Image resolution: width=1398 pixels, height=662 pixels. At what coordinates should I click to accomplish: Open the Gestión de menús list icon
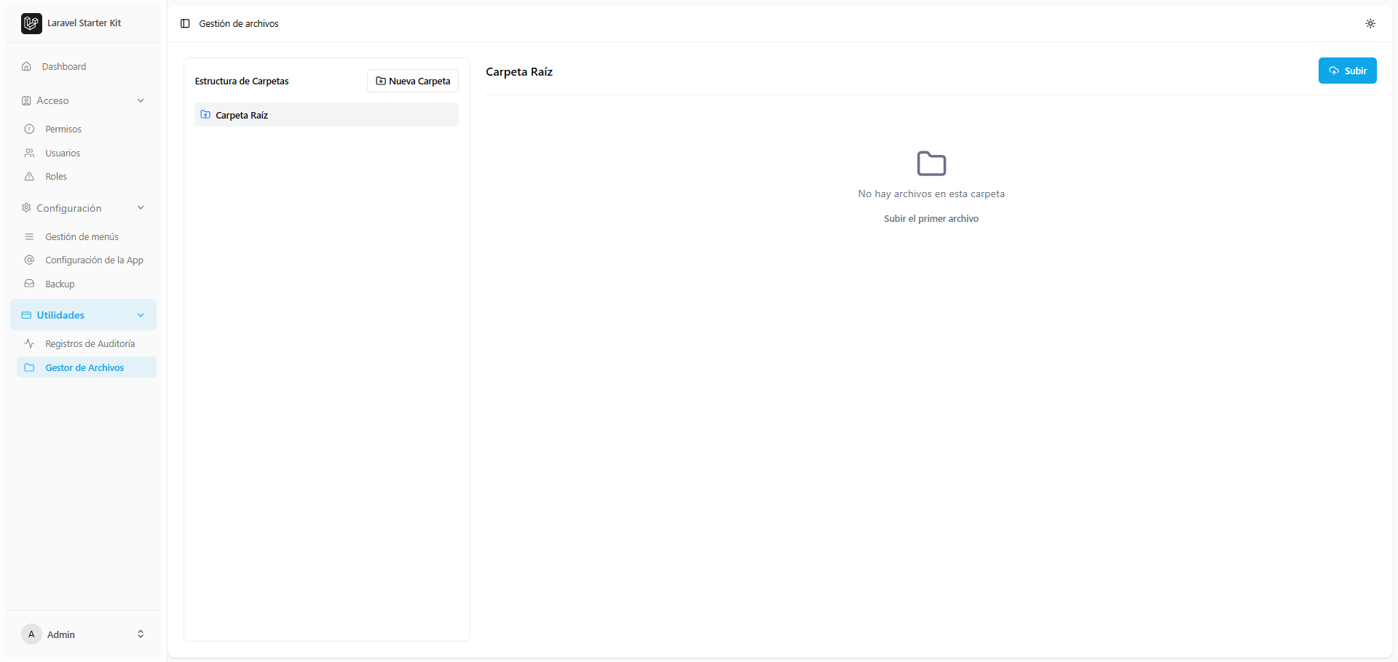point(29,236)
